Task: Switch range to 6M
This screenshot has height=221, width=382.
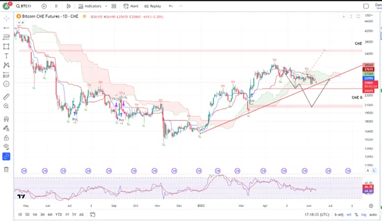Action: tap(50, 214)
